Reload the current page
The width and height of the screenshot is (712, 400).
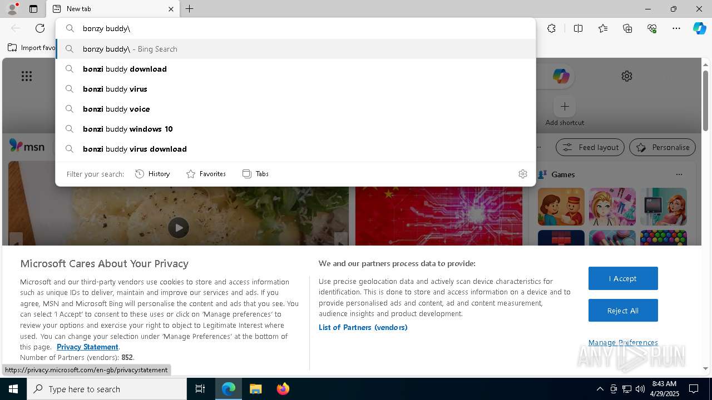coord(40,28)
